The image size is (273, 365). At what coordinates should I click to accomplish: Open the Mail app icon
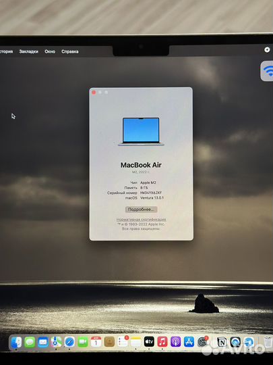pos(43,343)
